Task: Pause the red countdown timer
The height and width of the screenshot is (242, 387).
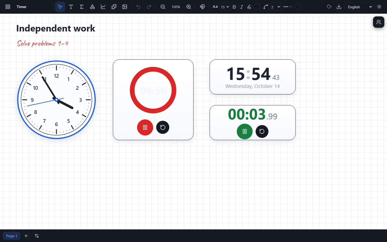Action: (x=145, y=127)
